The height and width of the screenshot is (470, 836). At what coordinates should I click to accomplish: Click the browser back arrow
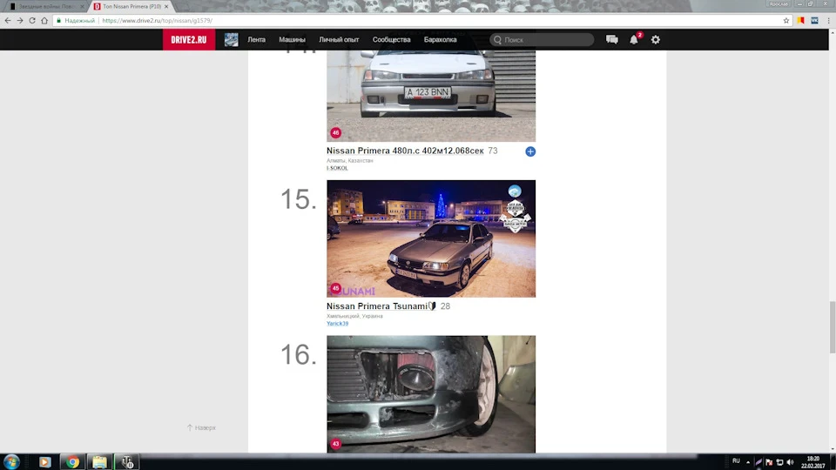pyautogui.click(x=8, y=20)
